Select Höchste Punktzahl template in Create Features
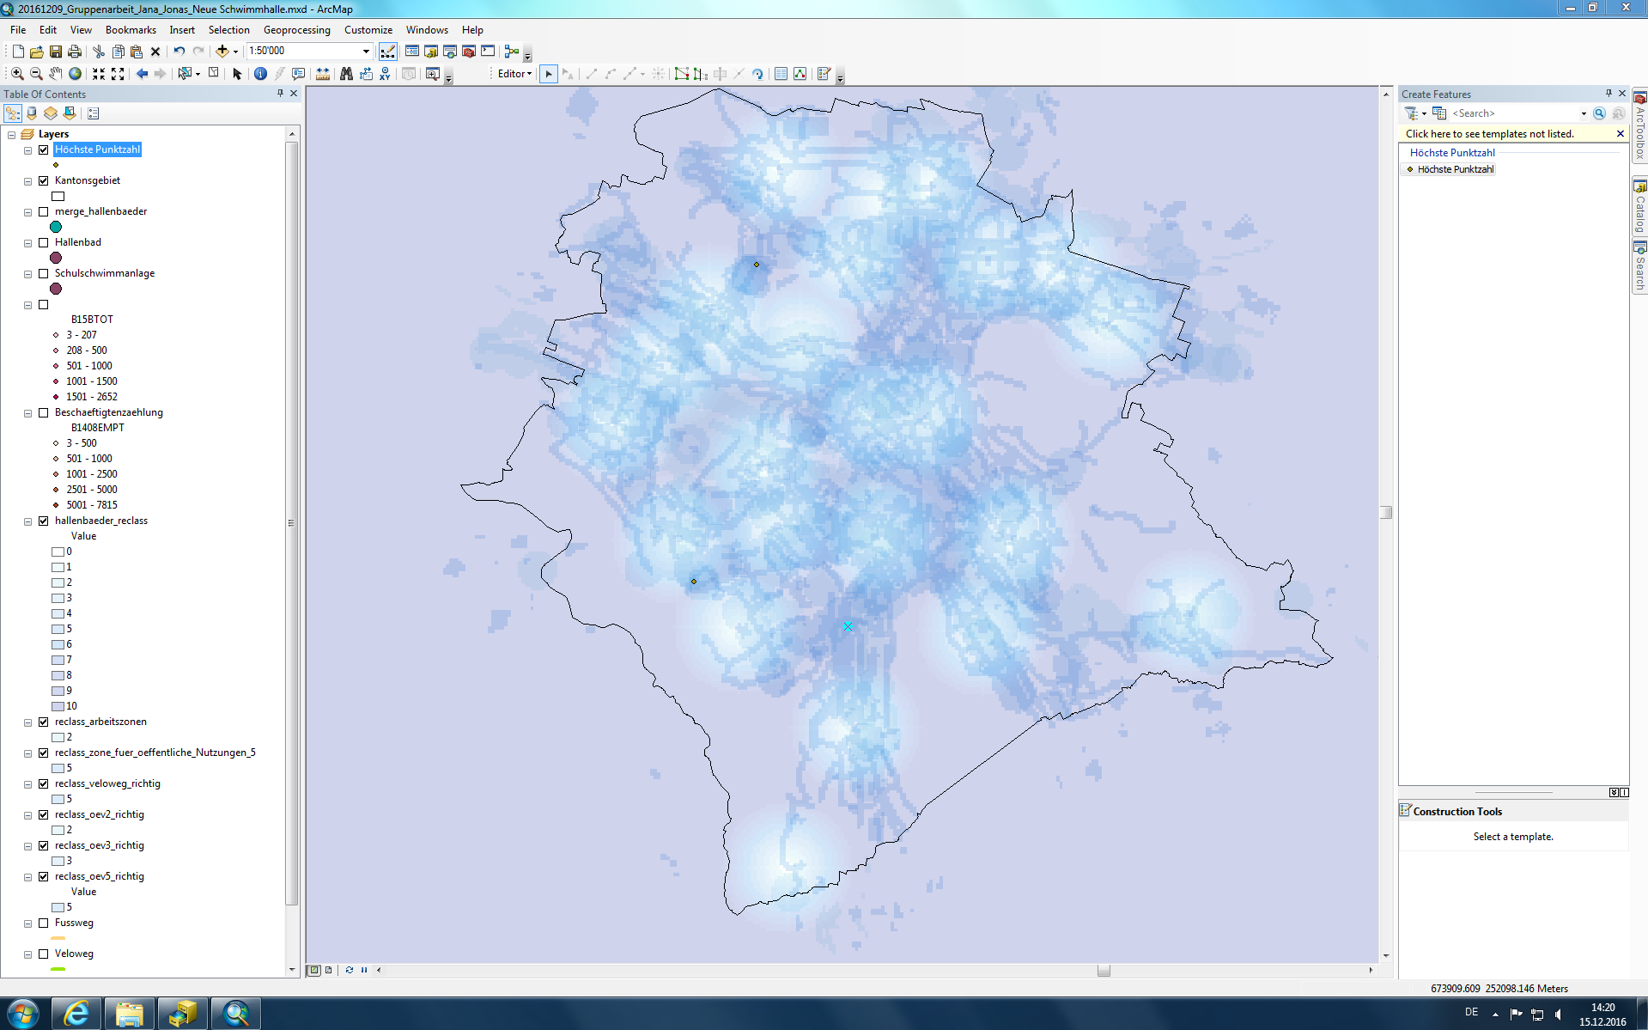This screenshot has height=1030, width=1648. [x=1455, y=169]
